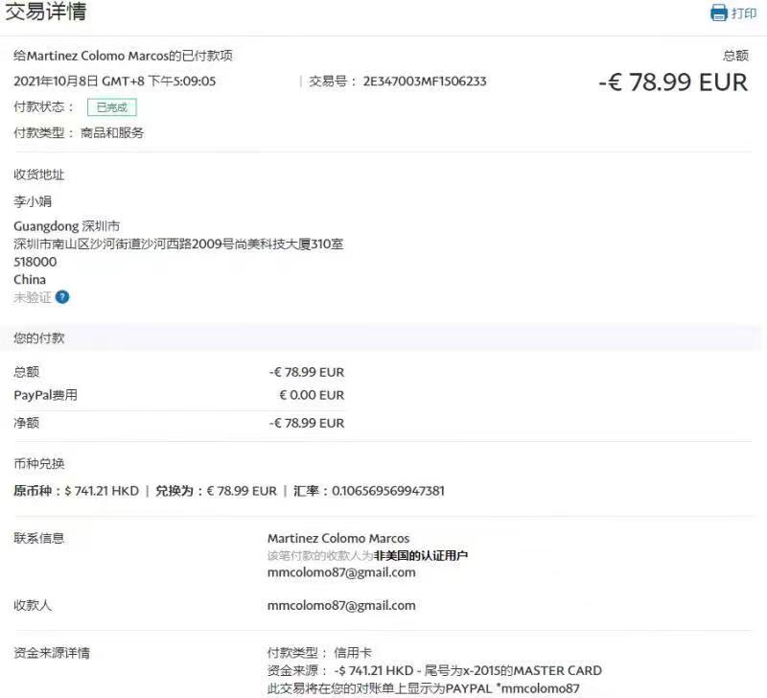The image size is (767, 698).
Task: Click the blue question mark next to 未验证
Action: (x=62, y=297)
